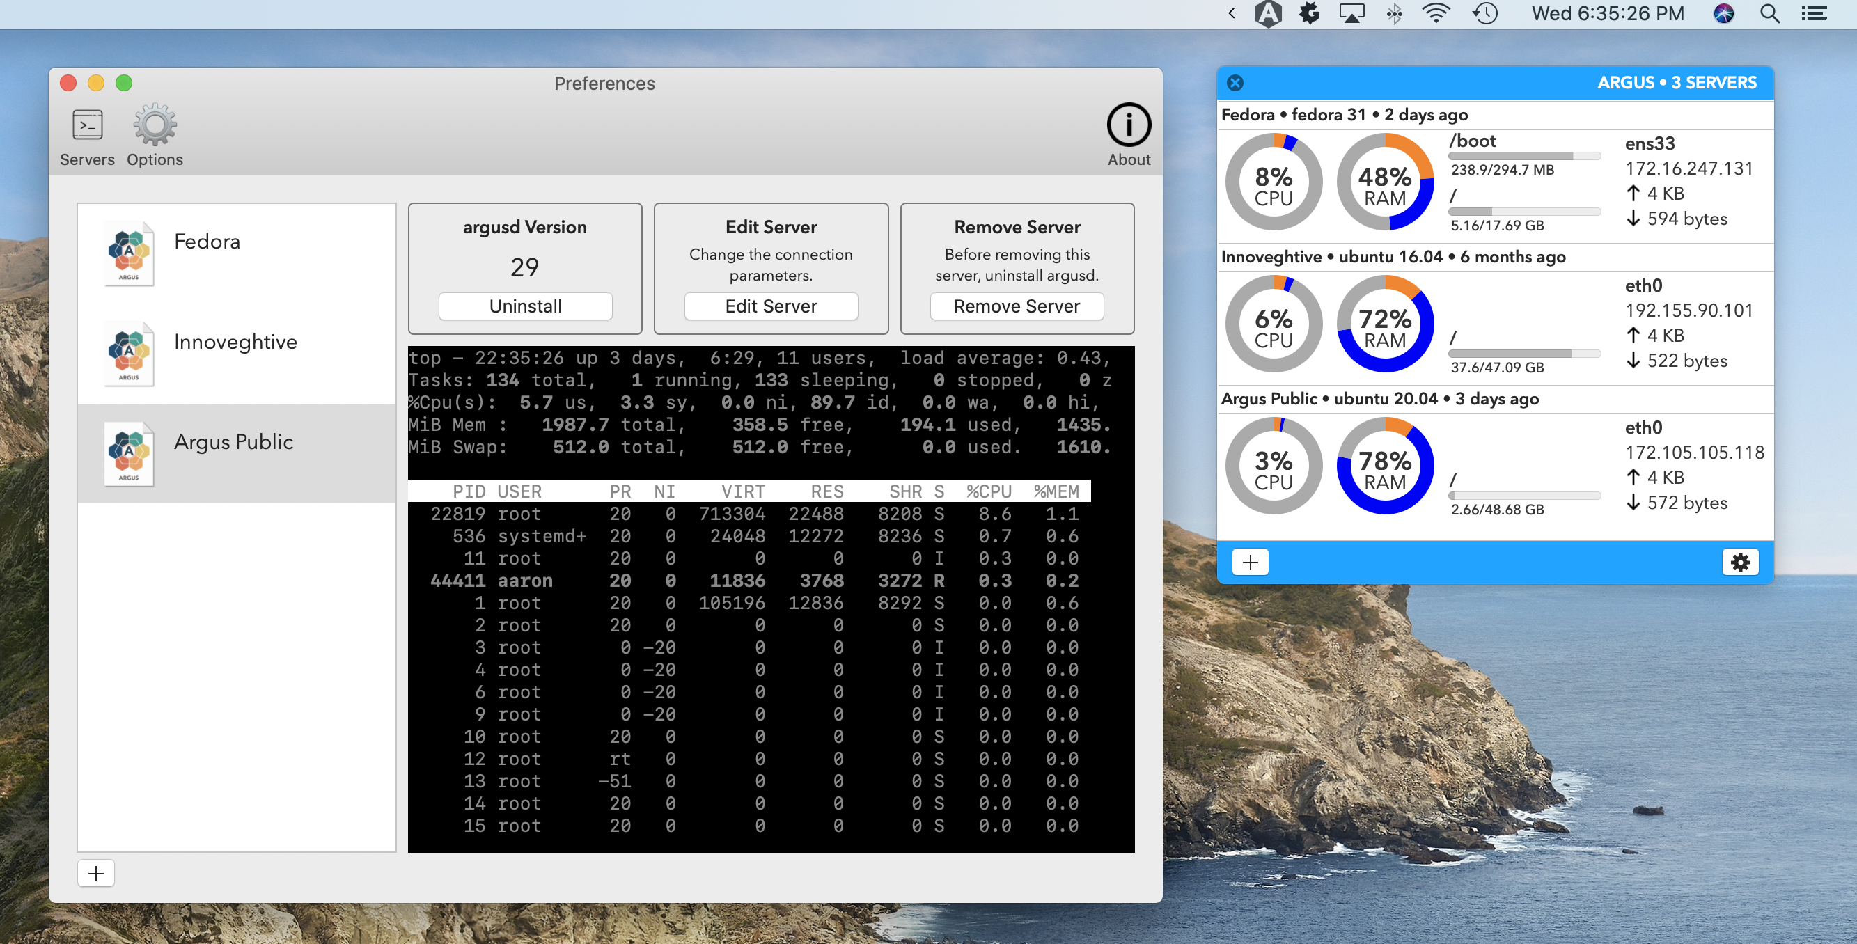Click the Remove Server button
Viewport: 1857px width, 944px height.
coord(1017,306)
